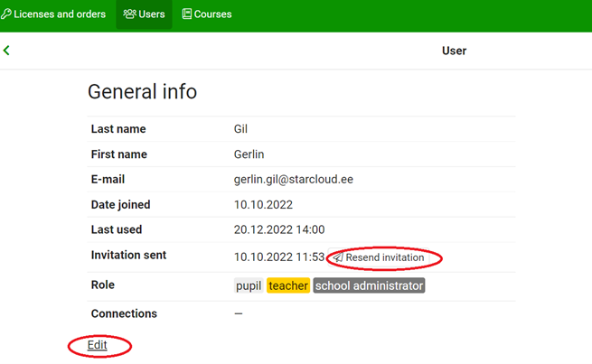Click the last name value Gil

coord(240,129)
